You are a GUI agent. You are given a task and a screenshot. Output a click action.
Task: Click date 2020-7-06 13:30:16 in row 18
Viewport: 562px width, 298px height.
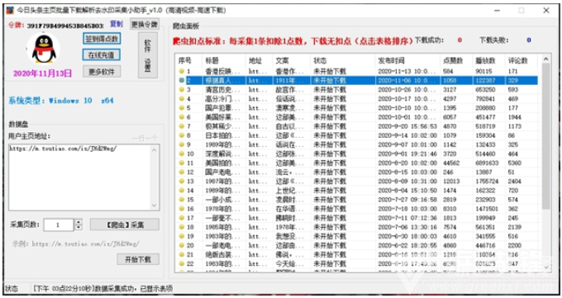pos(407,227)
